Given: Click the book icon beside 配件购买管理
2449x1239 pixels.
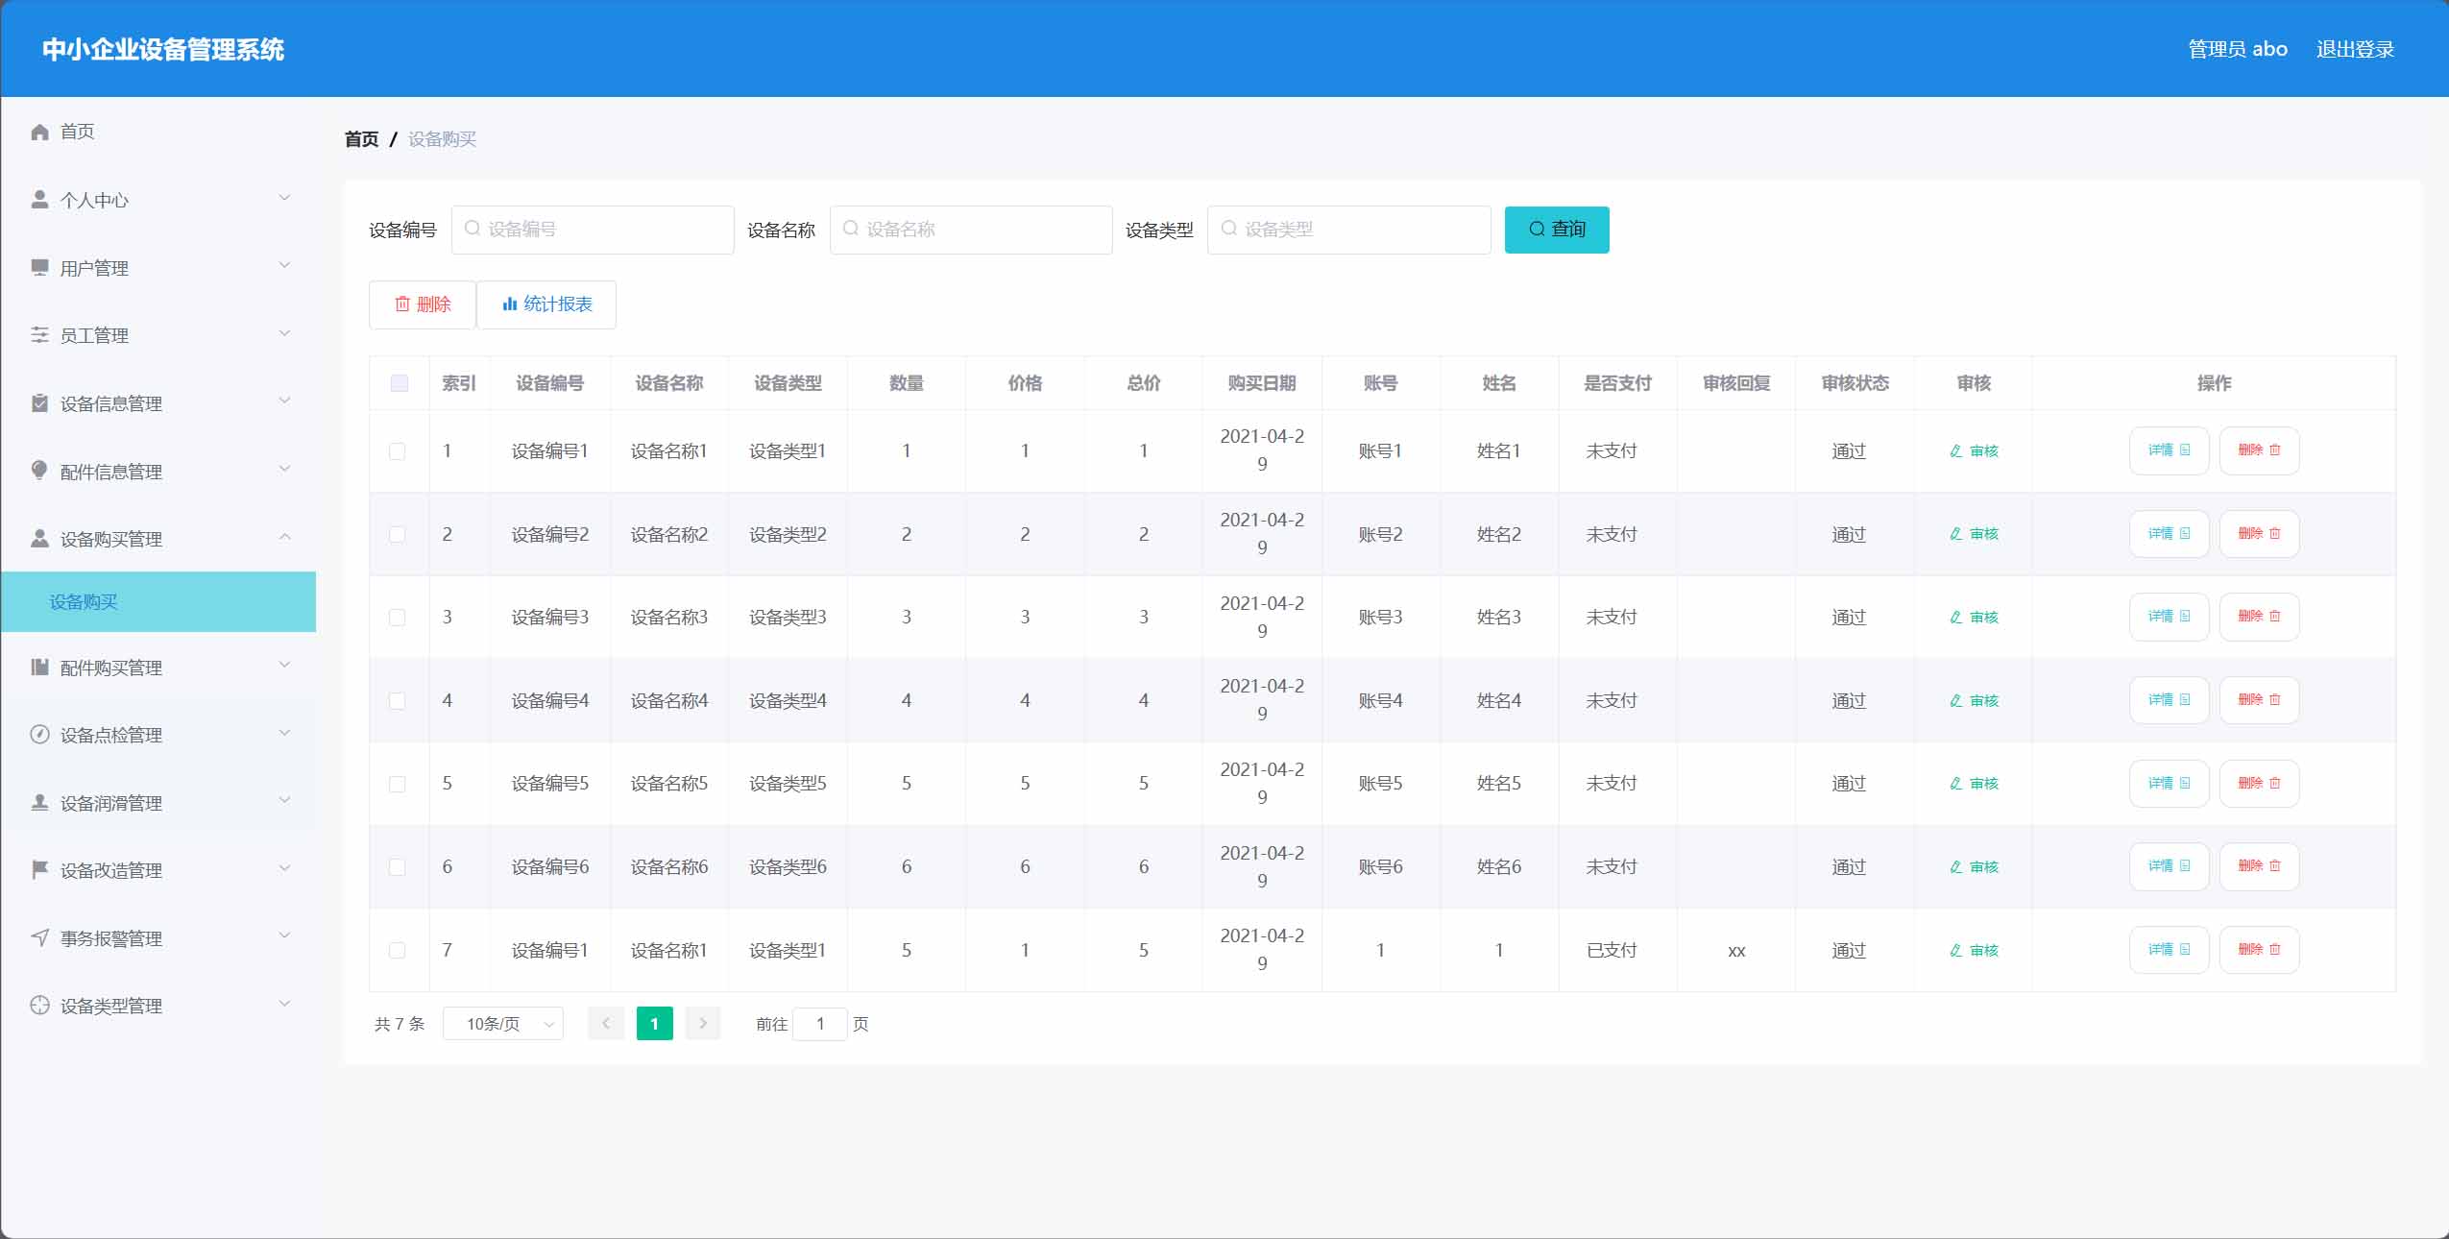Looking at the screenshot, I should (x=39, y=667).
